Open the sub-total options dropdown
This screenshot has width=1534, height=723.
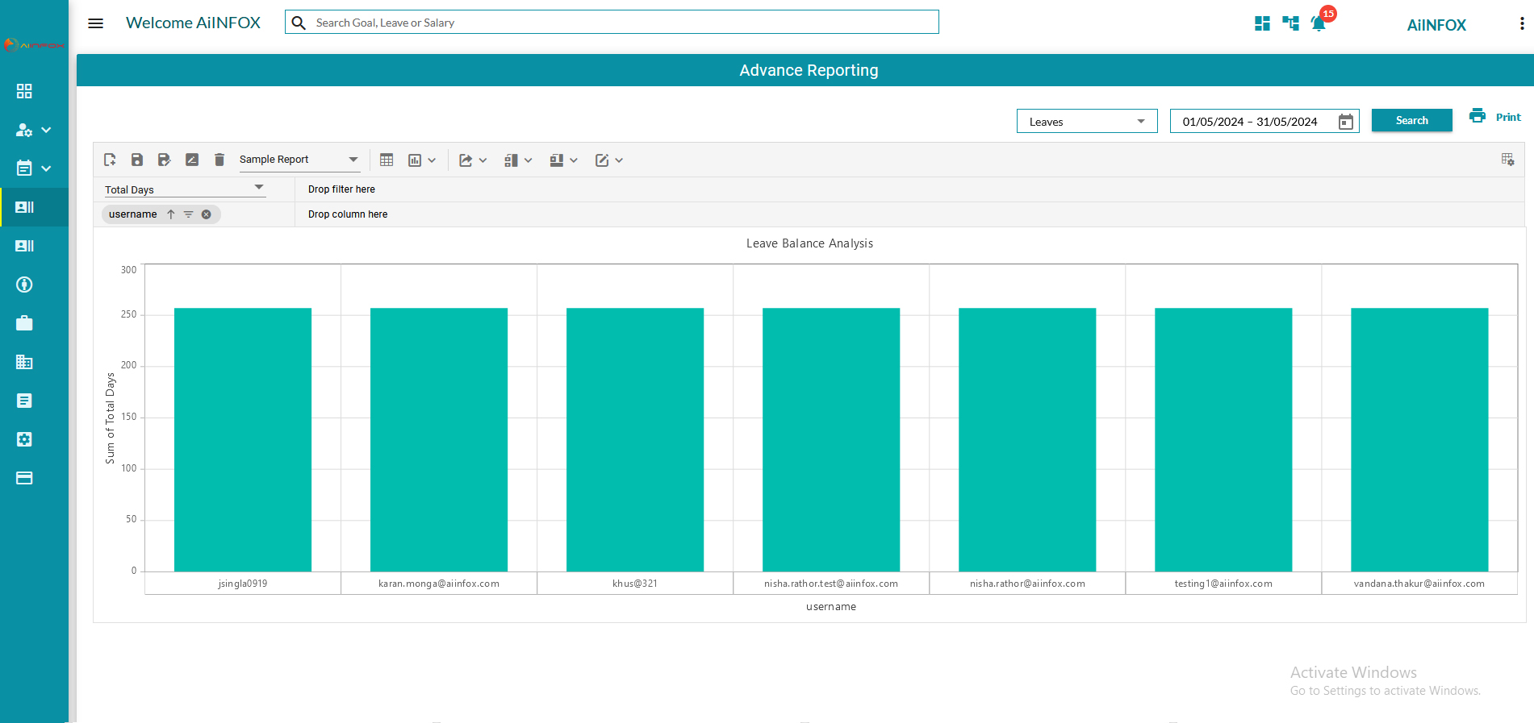coord(518,160)
